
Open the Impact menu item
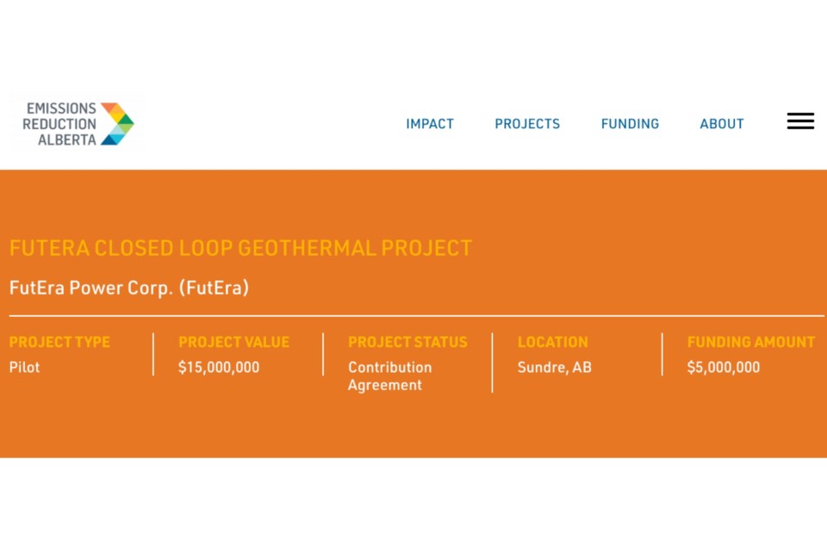coord(430,124)
